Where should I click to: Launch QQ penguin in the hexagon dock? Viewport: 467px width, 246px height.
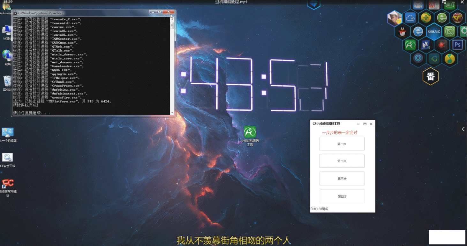(x=403, y=32)
